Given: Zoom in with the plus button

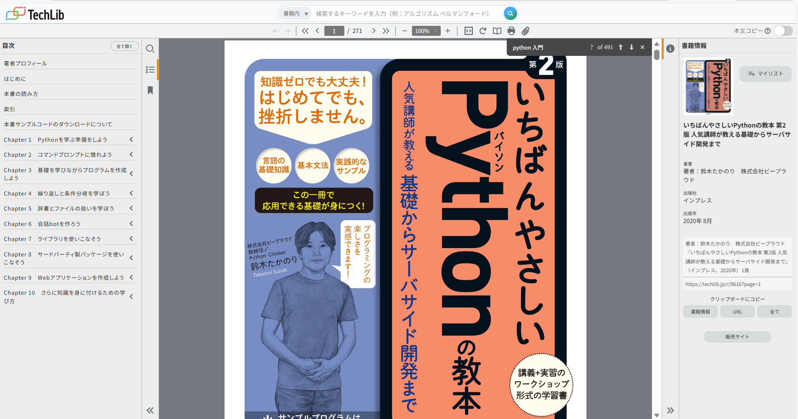Looking at the screenshot, I should tap(448, 31).
